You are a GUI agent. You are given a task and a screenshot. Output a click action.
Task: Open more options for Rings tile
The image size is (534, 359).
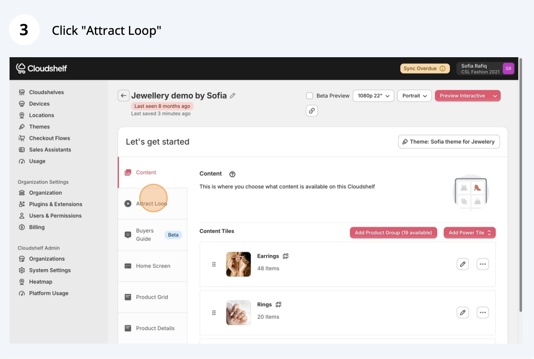click(x=483, y=313)
